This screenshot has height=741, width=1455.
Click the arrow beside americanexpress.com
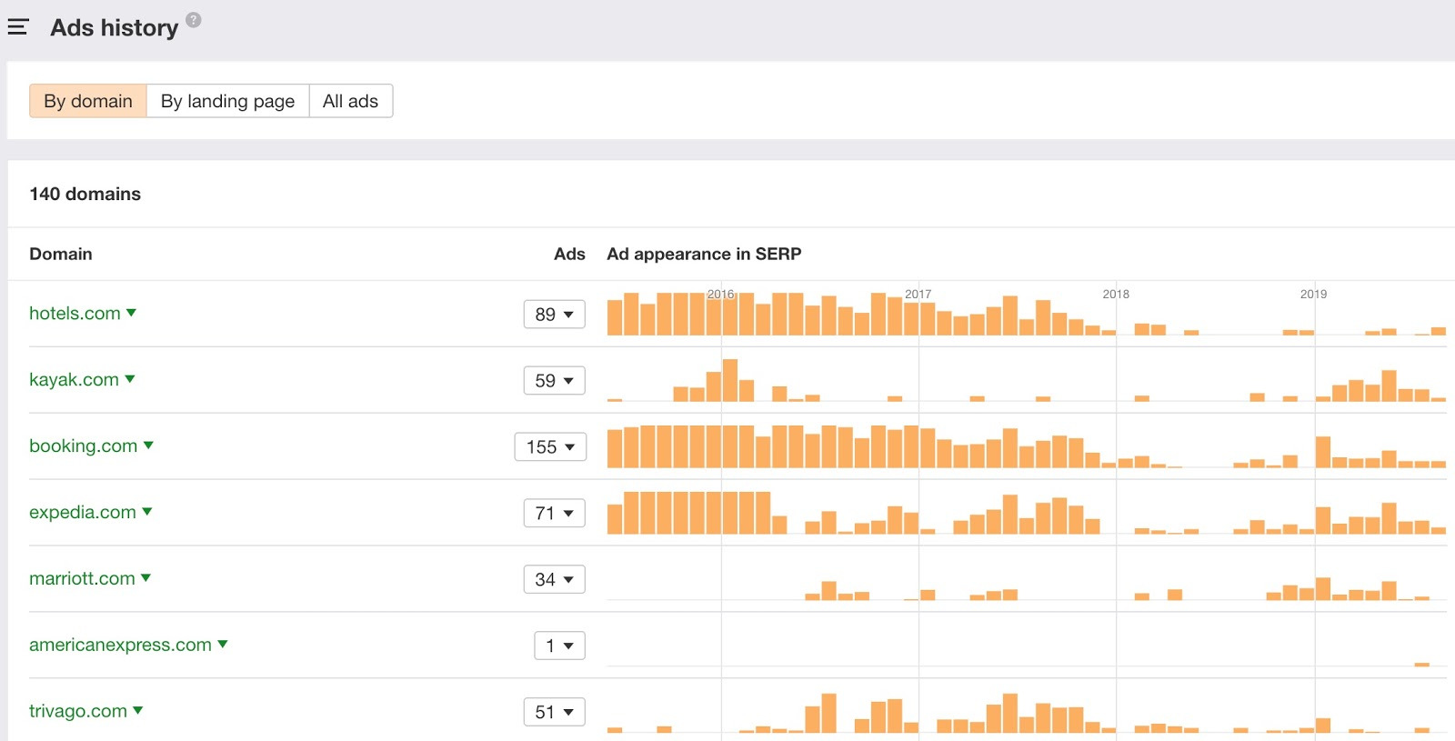pyautogui.click(x=223, y=645)
